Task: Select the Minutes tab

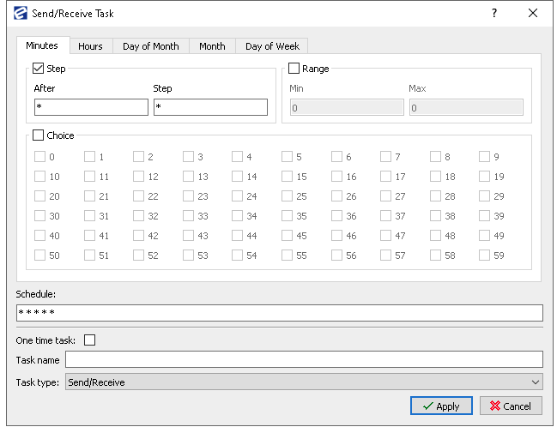Action: 42,45
